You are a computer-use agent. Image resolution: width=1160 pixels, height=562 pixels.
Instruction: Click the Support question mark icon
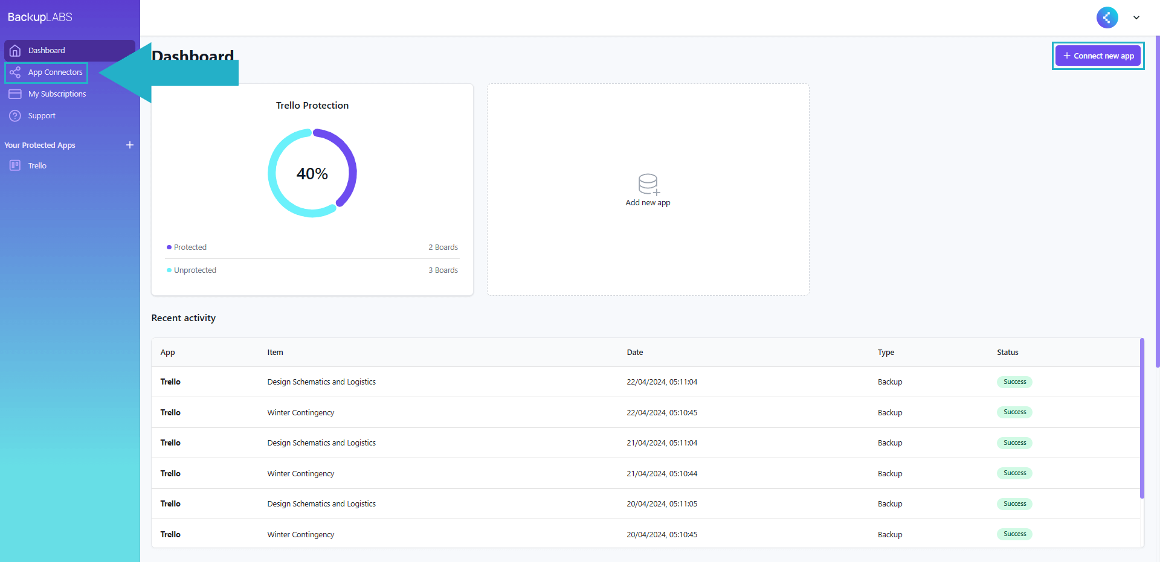tap(15, 116)
